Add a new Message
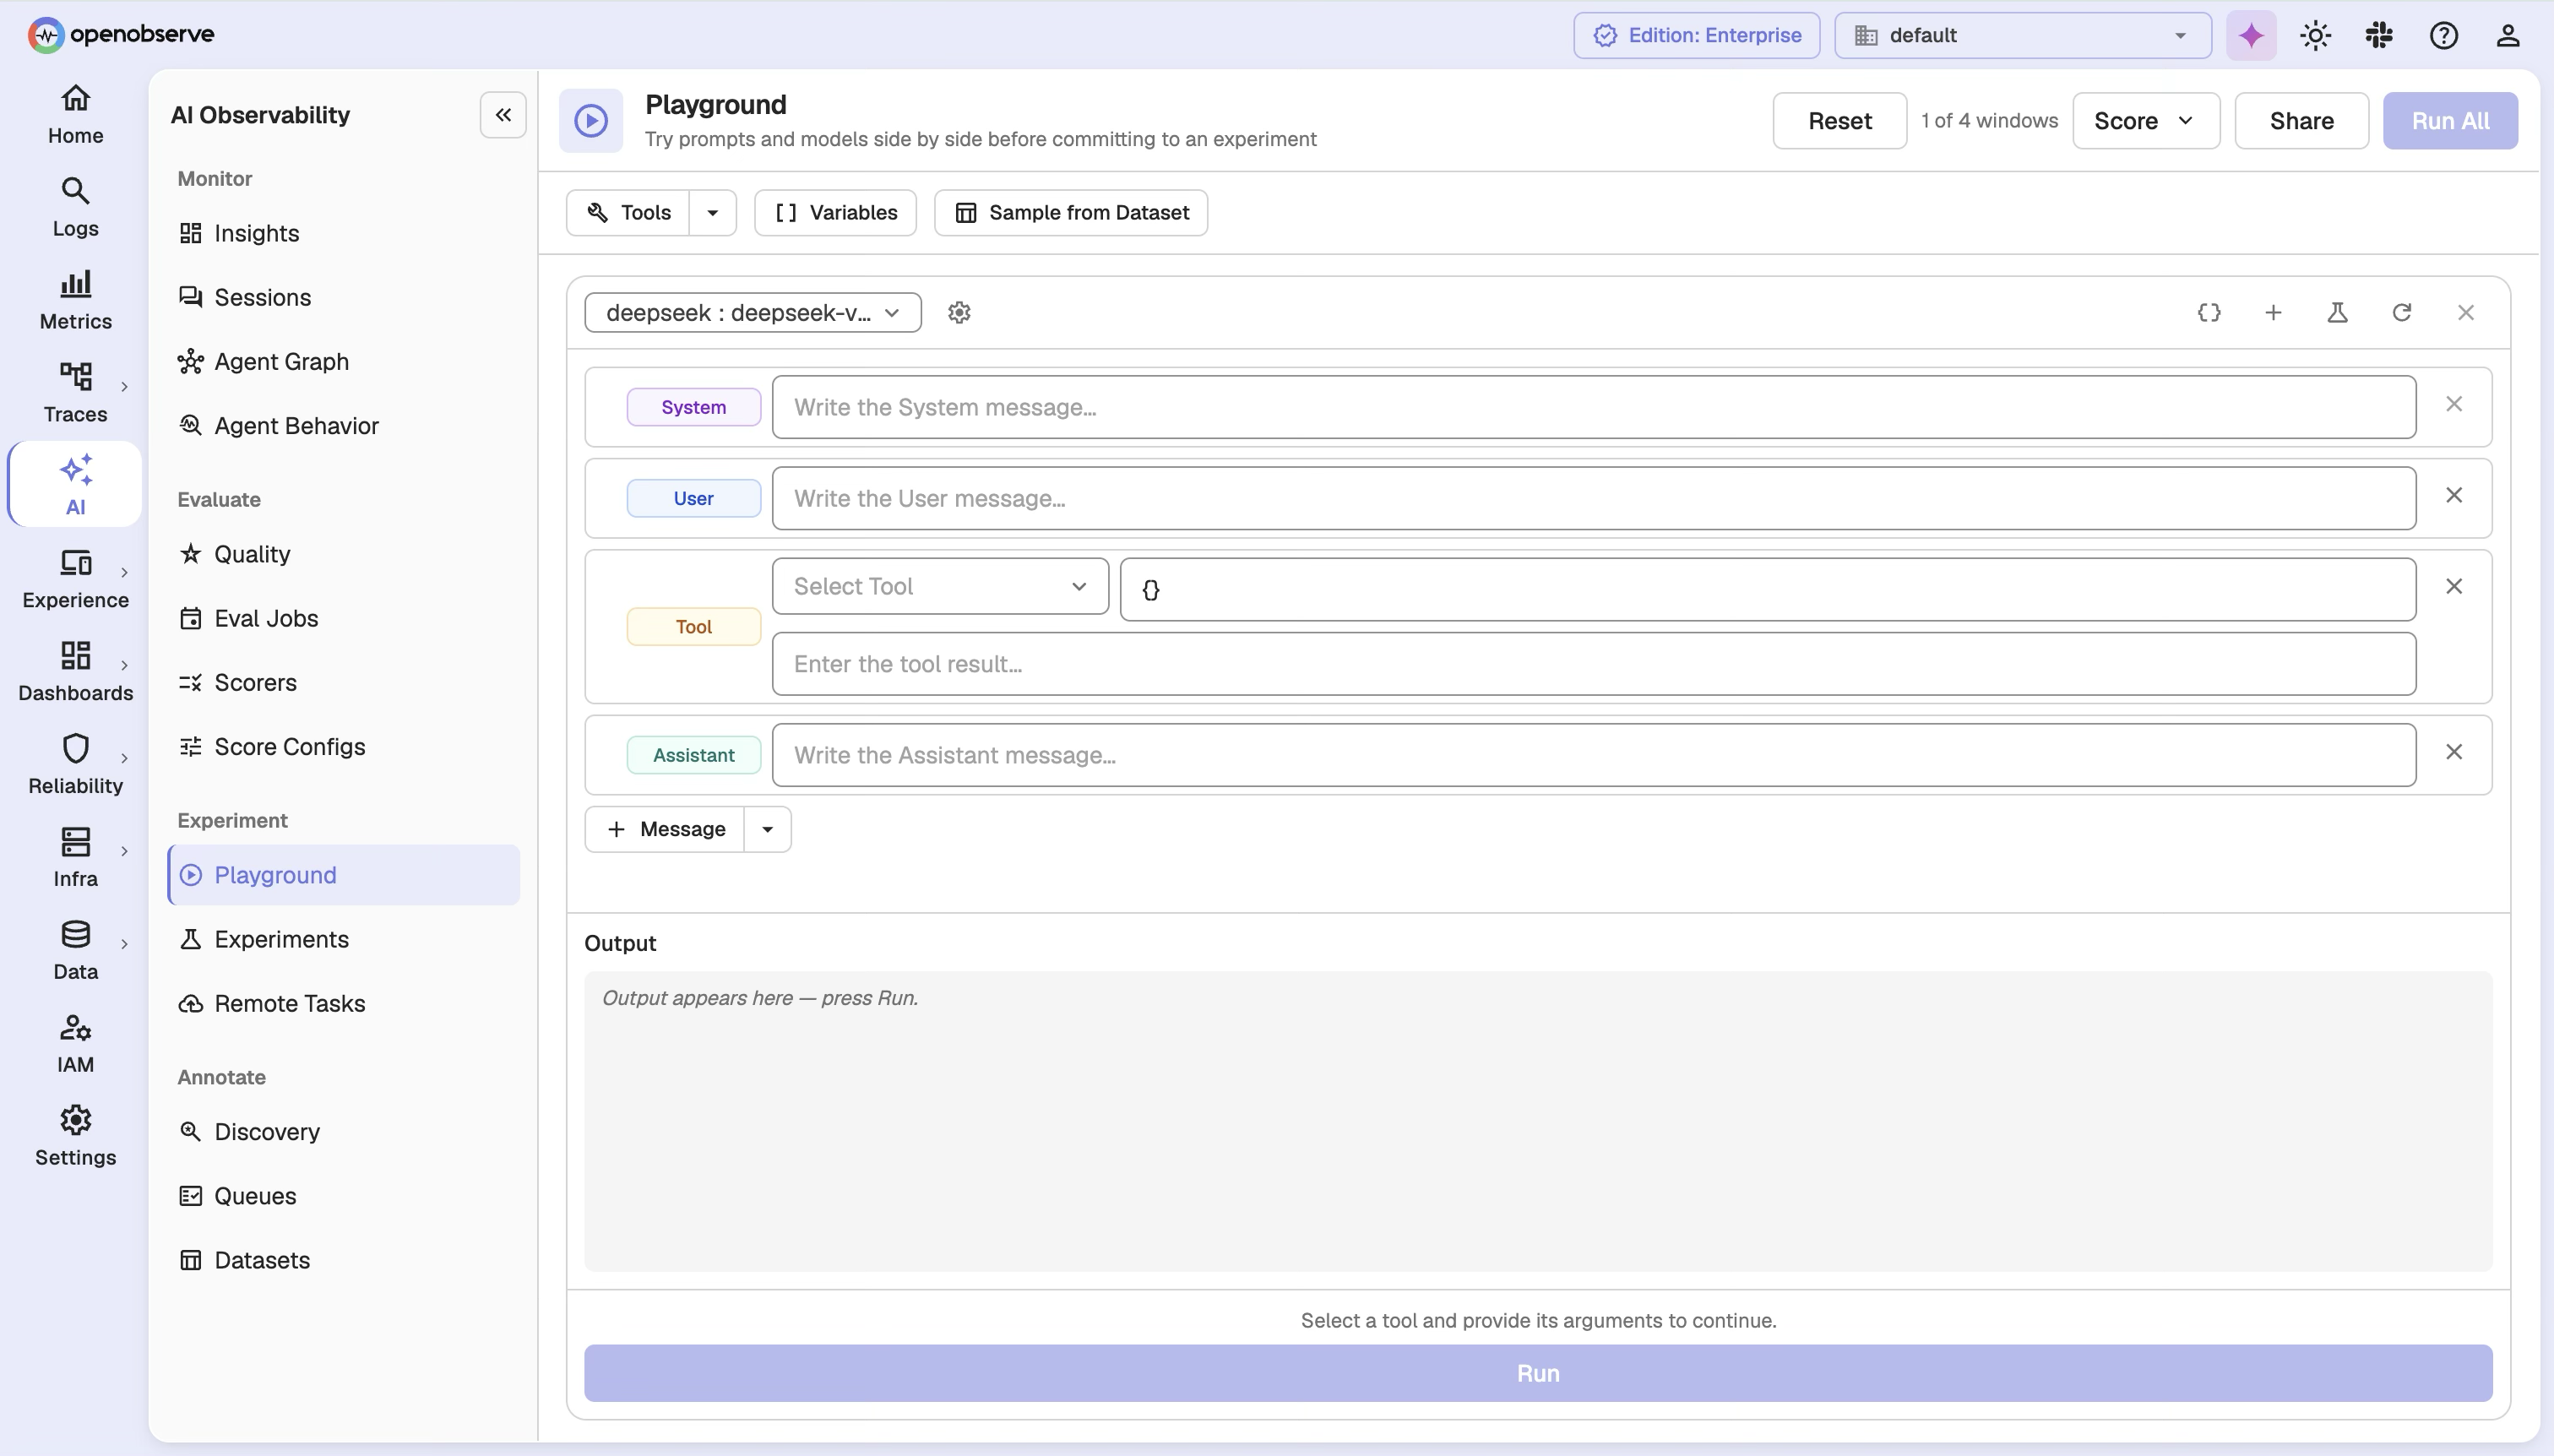This screenshot has width=2554, height=1456. 665,830
